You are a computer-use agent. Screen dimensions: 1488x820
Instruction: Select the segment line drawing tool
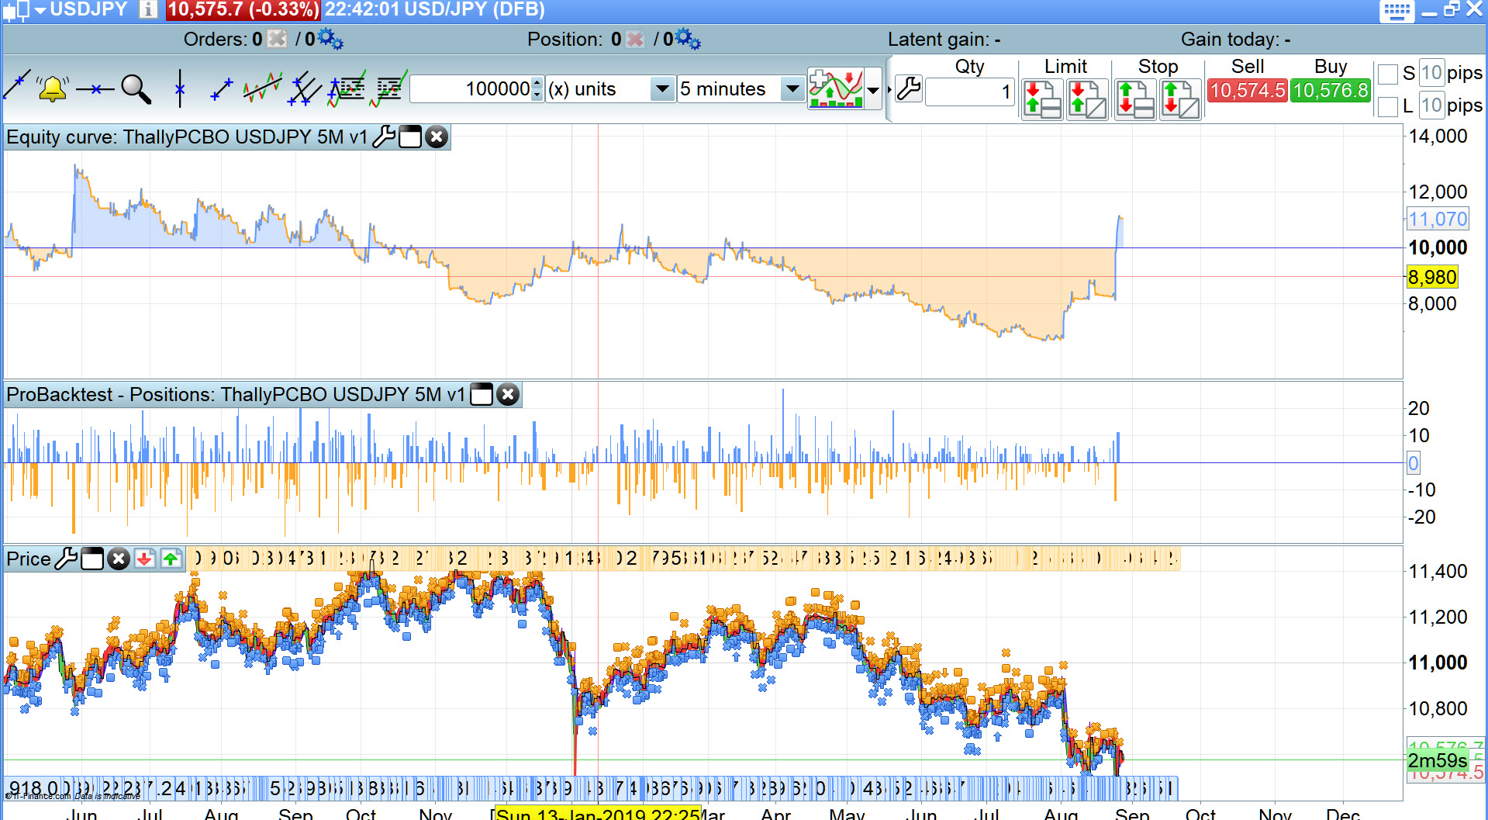(222, 89)
